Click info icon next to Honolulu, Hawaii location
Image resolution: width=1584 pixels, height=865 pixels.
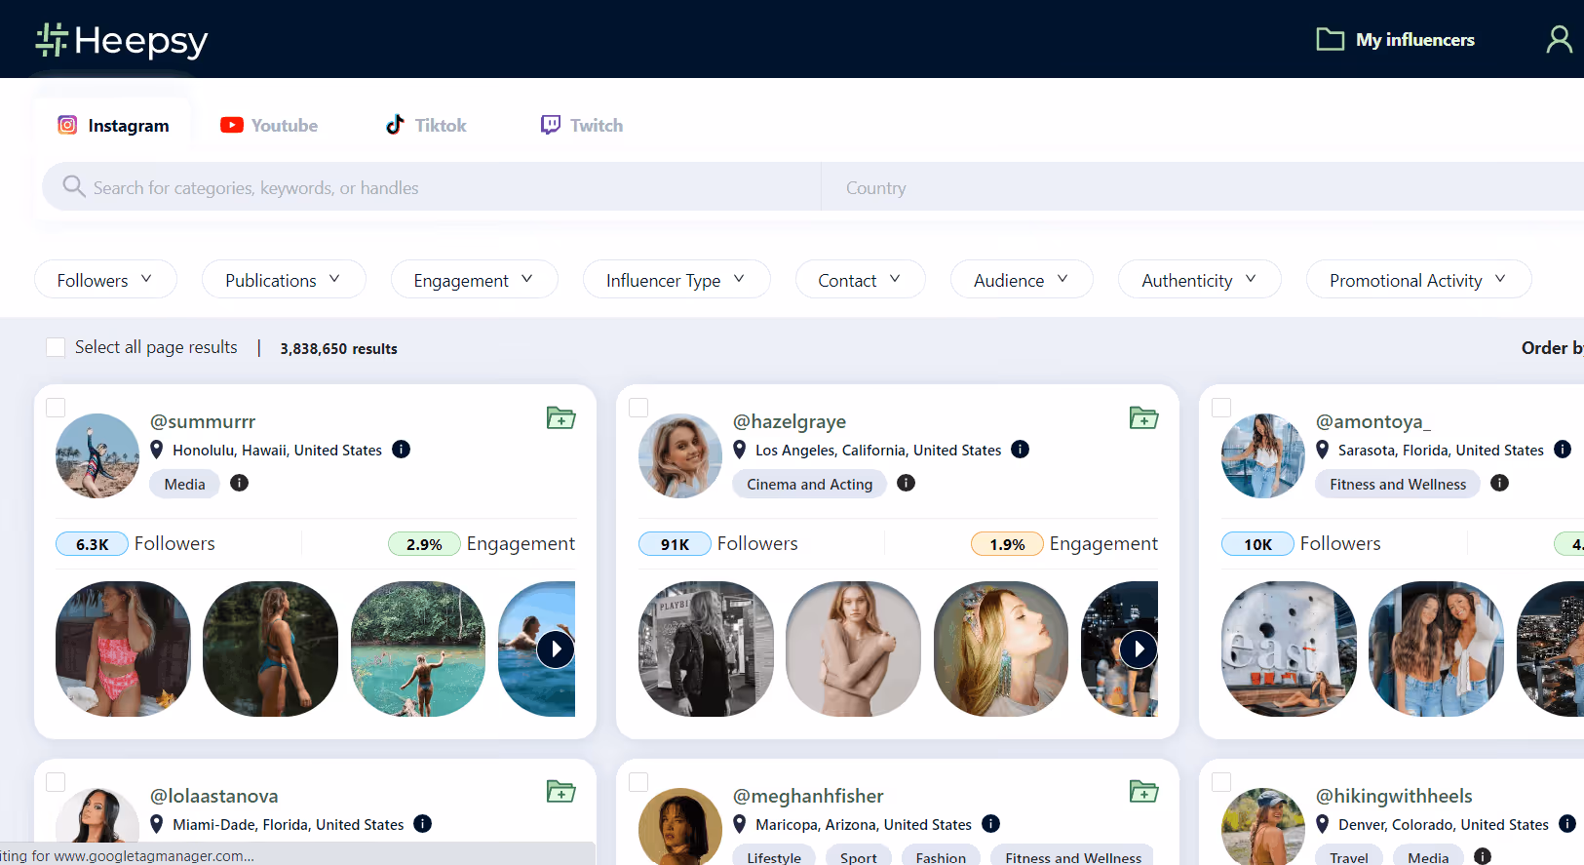pyautogui.click(x=401, y=450)
